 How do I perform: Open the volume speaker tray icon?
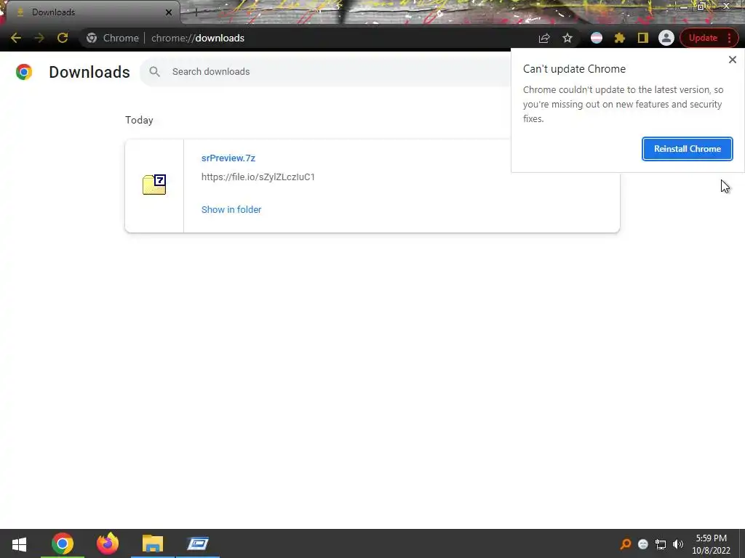[x=678, y=543]
